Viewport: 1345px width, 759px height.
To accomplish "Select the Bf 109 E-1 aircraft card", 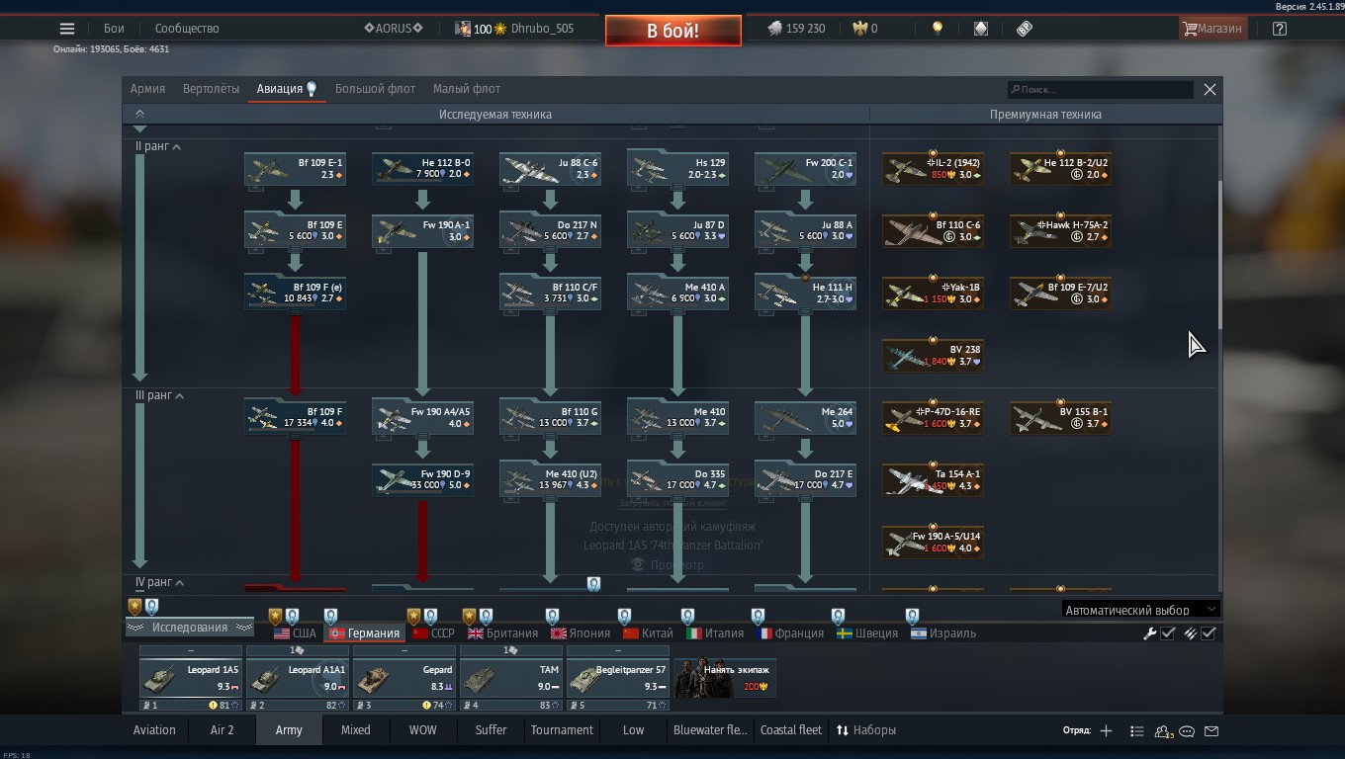I will pyautogui.click(x=295, y=169).
